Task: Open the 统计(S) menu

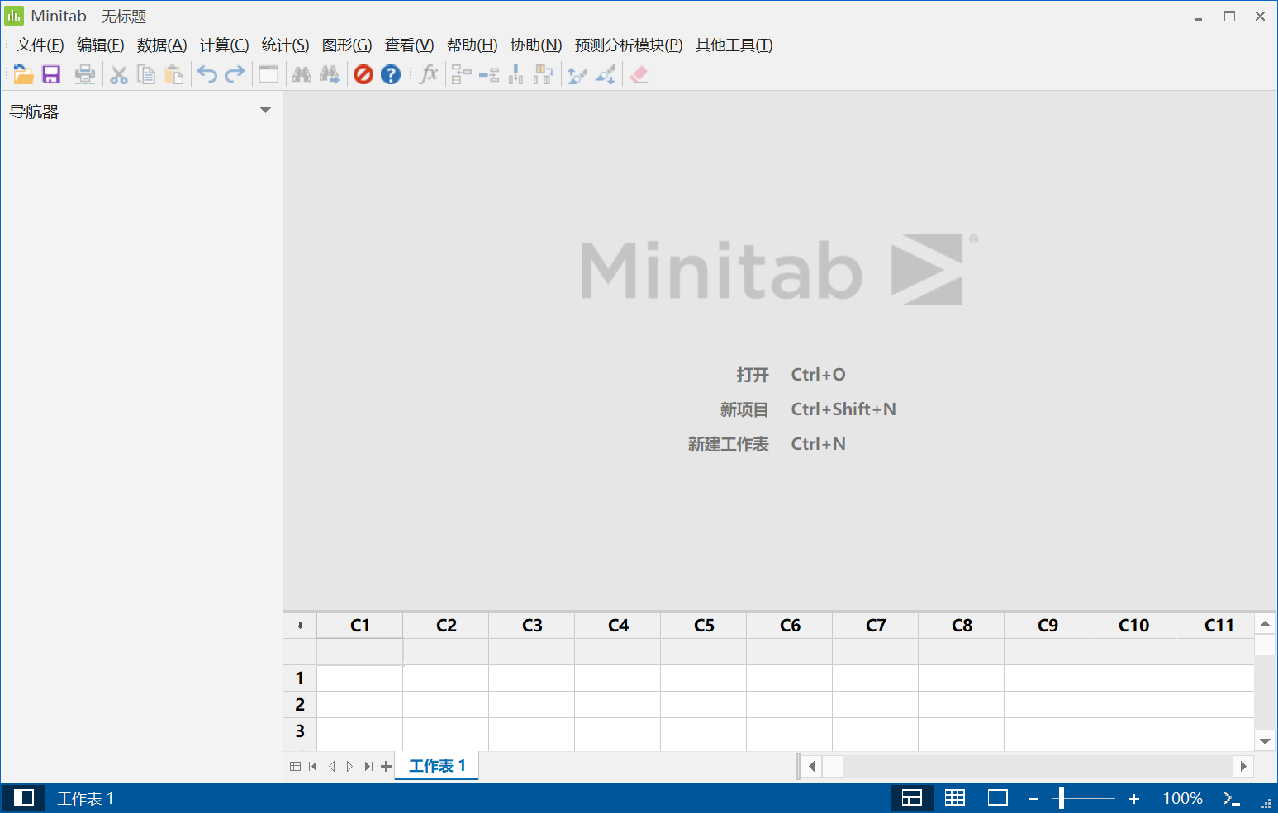Action: click(x=286, y=45)
